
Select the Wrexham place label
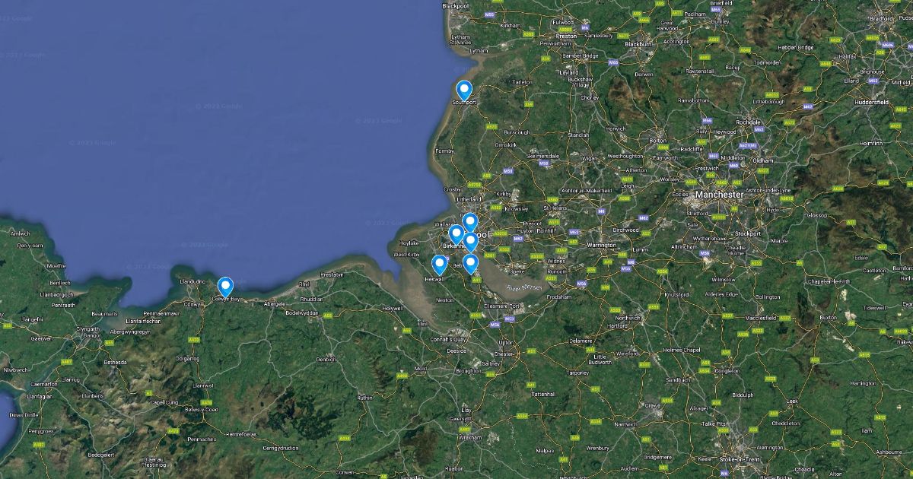pyautogui.click(x=471, y=439)
